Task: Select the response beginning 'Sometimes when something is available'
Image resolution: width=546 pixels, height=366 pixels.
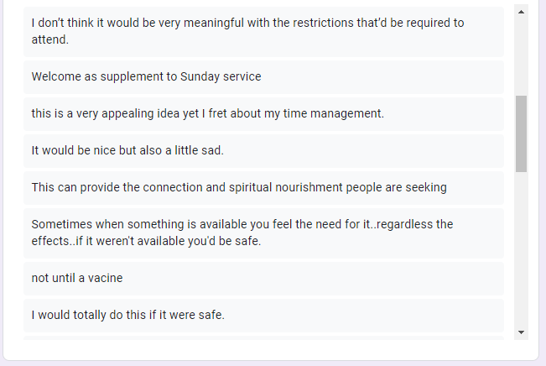Action: point(263,233)
